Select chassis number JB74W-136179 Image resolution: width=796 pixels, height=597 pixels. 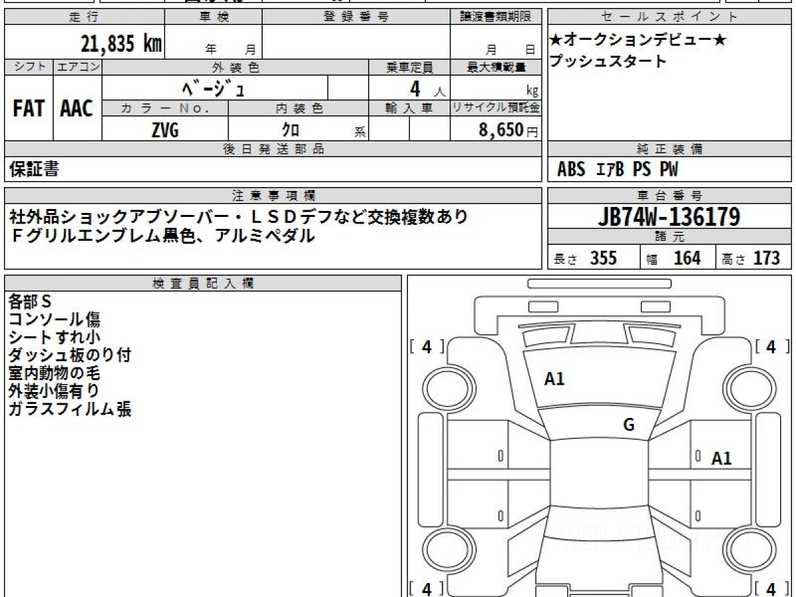coord(669,217)
